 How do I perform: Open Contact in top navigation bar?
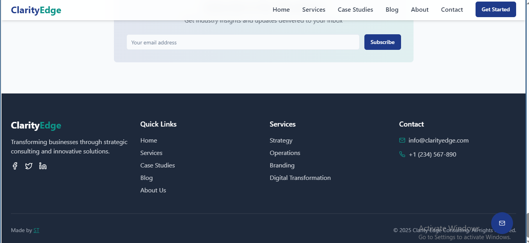452,9
